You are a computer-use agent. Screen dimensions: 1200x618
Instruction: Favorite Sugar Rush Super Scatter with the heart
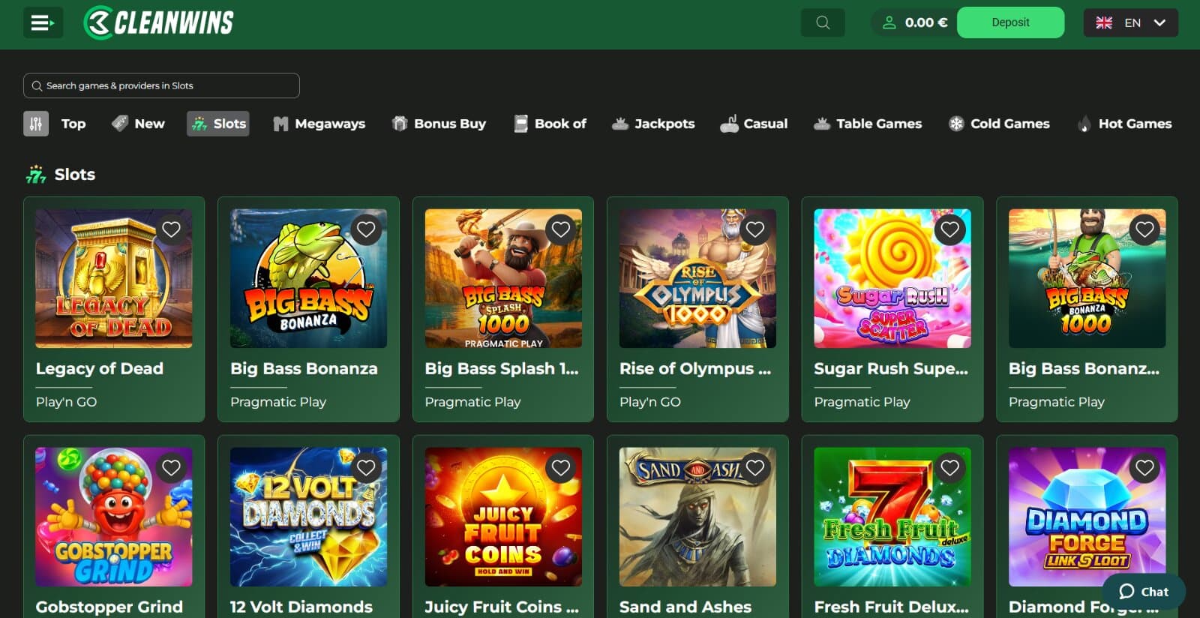point(950,229)
